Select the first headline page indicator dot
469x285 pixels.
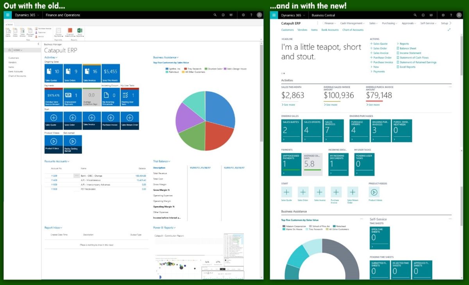pos(282,73)
